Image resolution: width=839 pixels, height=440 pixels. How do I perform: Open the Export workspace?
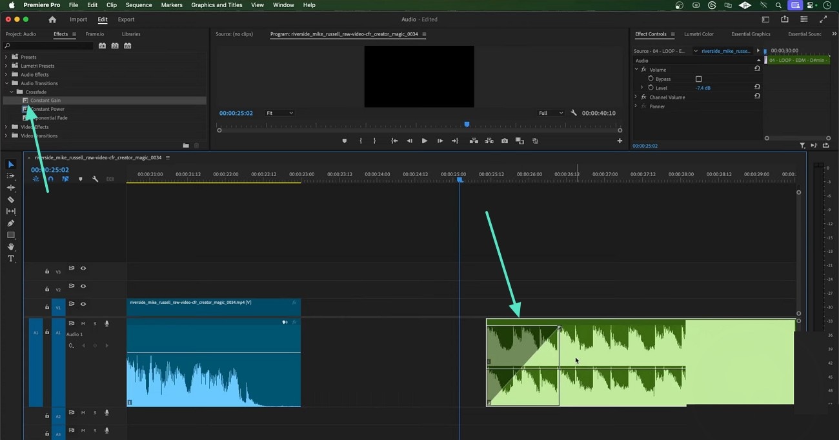coord(126,19)
